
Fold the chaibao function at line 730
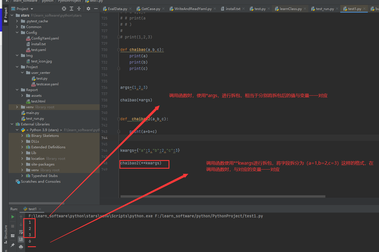[118, 50]
